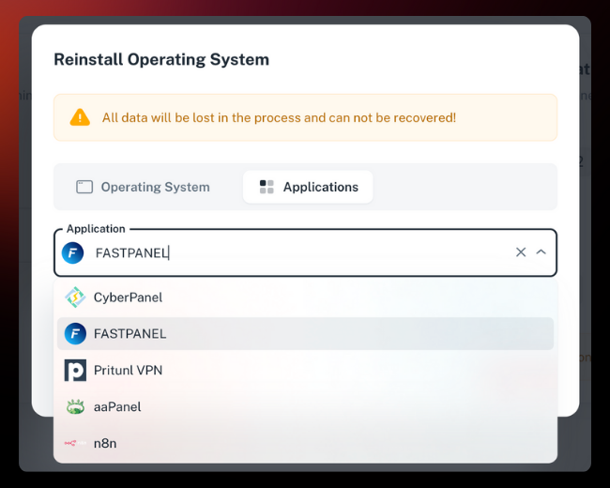Click the Pritunl VPN logo icon
The height and width of the screenshot is (488, 610).
(x=75, y=371)
